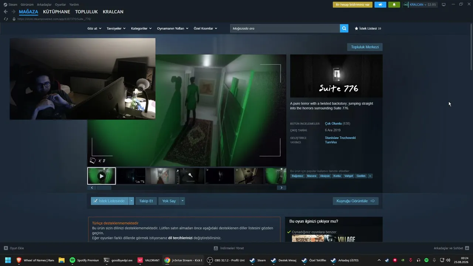Open the Yardım menu

click(74, 4)
